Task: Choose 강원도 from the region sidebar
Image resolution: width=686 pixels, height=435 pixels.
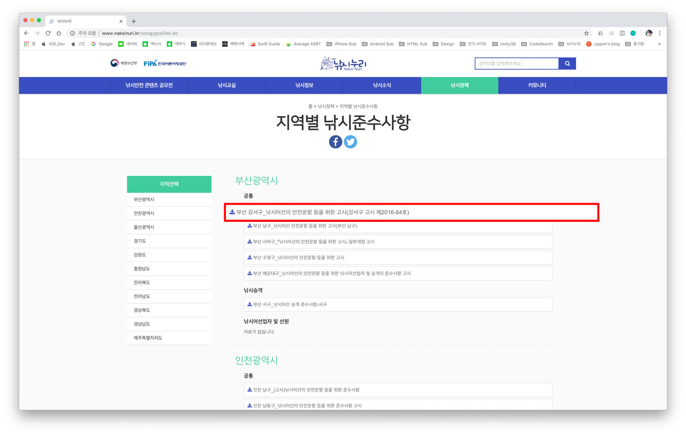Action: 140,255
